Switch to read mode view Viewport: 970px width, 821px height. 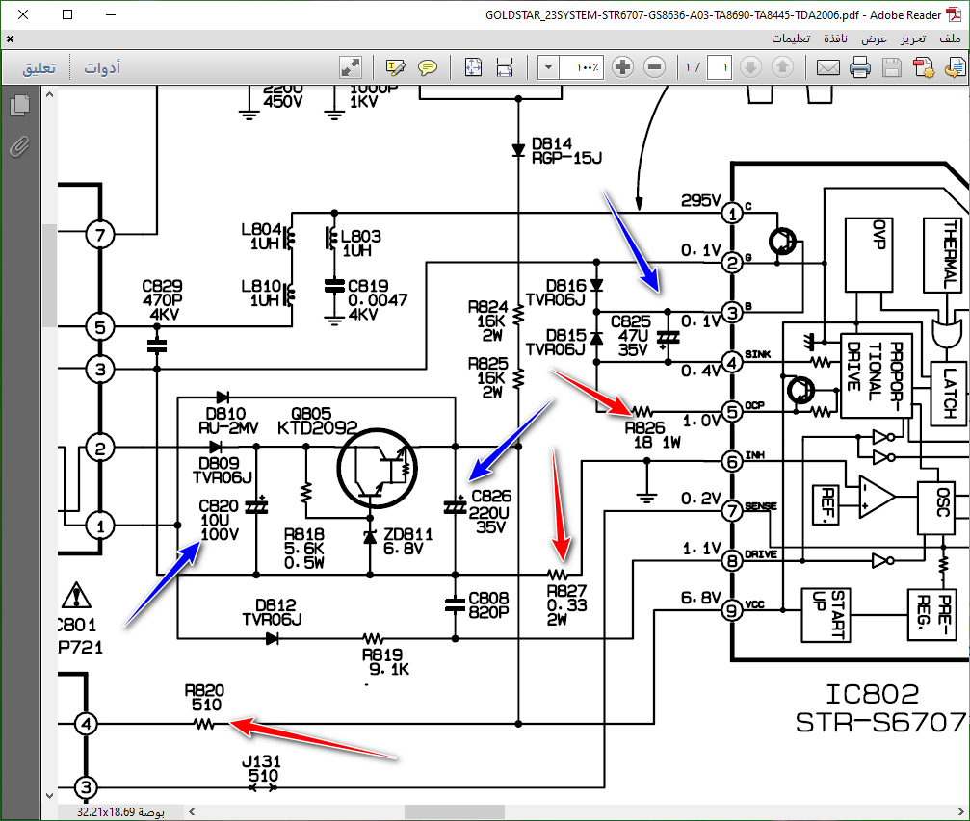click(351, 67)
